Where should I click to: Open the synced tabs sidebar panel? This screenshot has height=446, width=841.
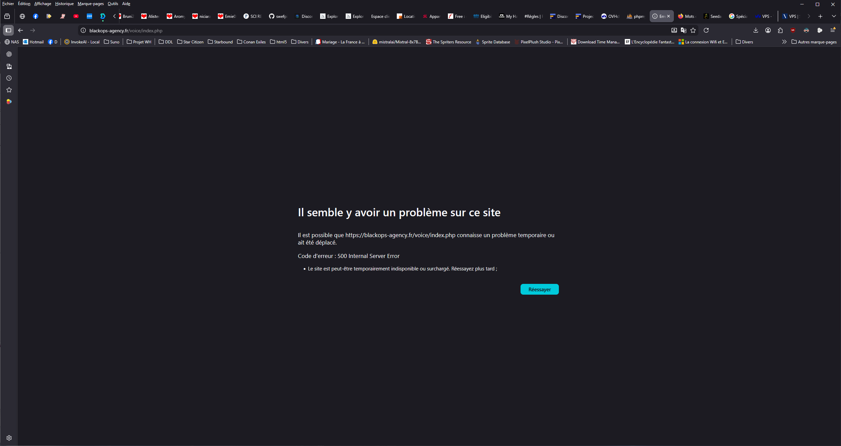pos(9,66)
